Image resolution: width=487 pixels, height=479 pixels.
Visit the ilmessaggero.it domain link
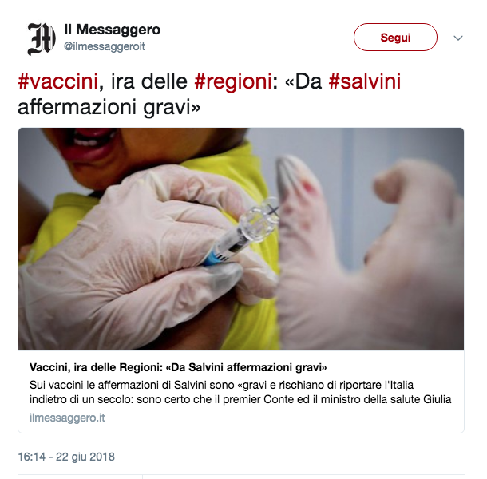(x=67, y=418)
